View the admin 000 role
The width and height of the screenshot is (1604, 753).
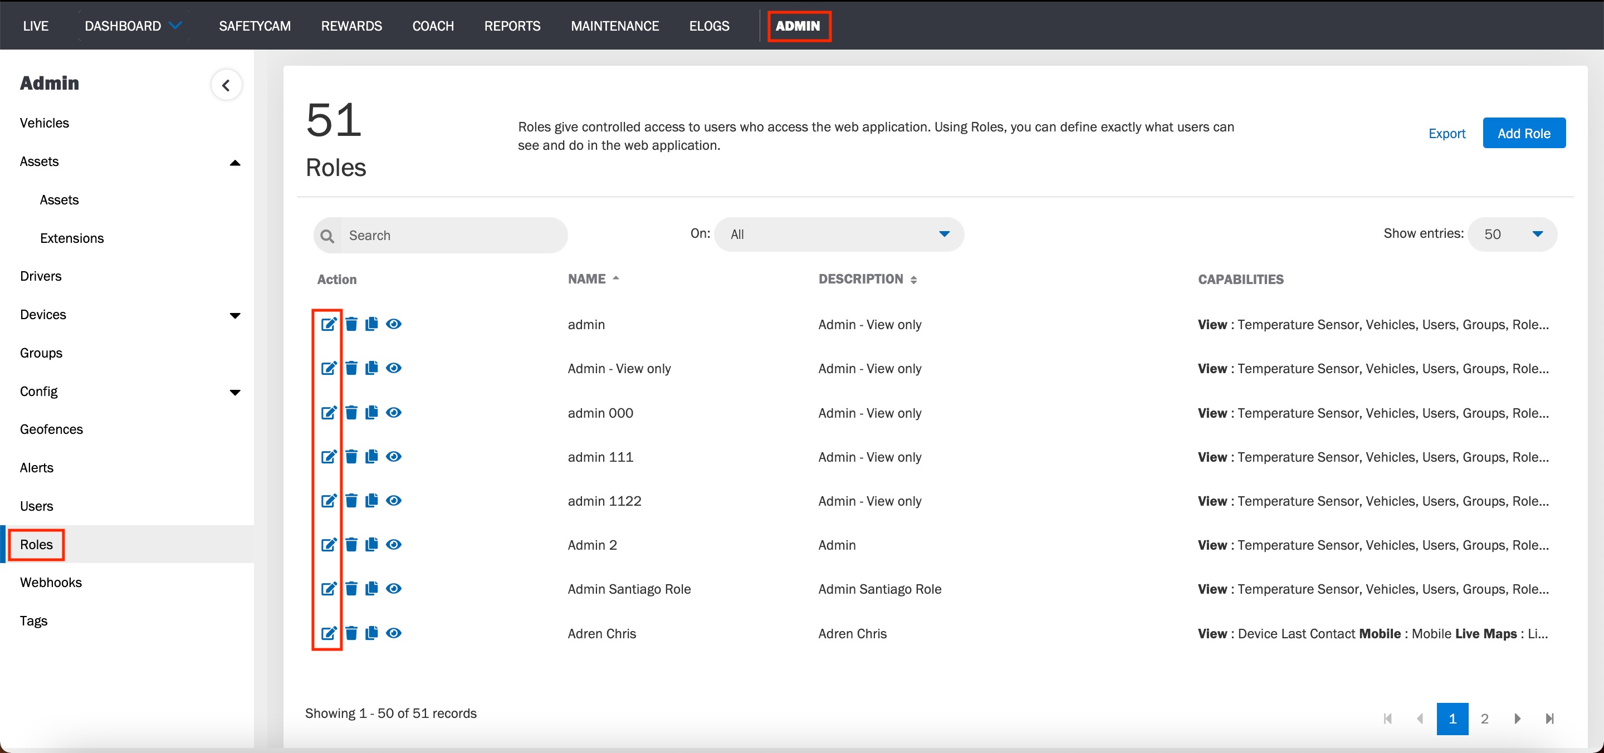[x=394, y=412]
